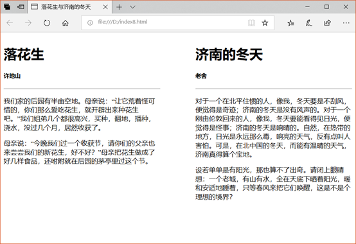Add notes with the pen icon

tap(309, 22)
